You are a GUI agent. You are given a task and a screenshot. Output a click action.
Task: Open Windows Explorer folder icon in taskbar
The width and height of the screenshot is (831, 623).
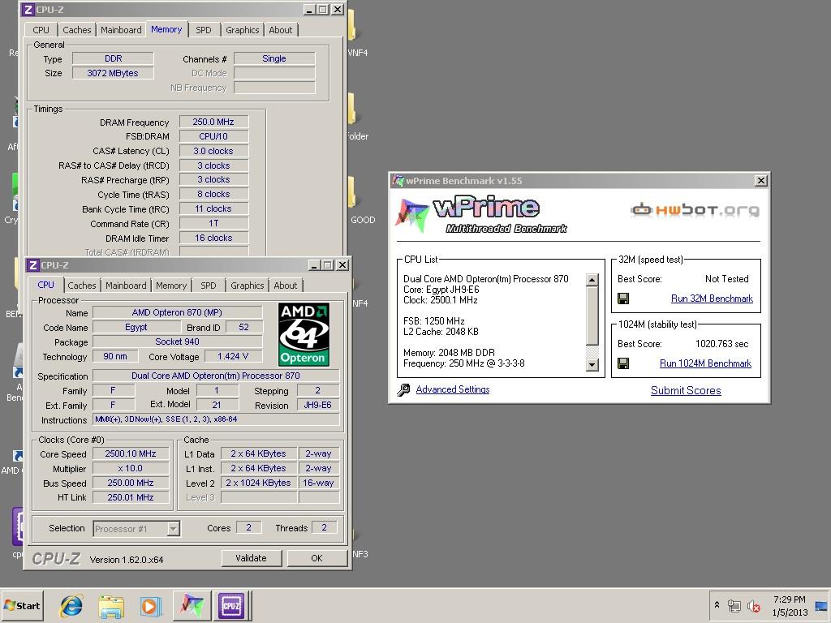click(x=110, y=606)
